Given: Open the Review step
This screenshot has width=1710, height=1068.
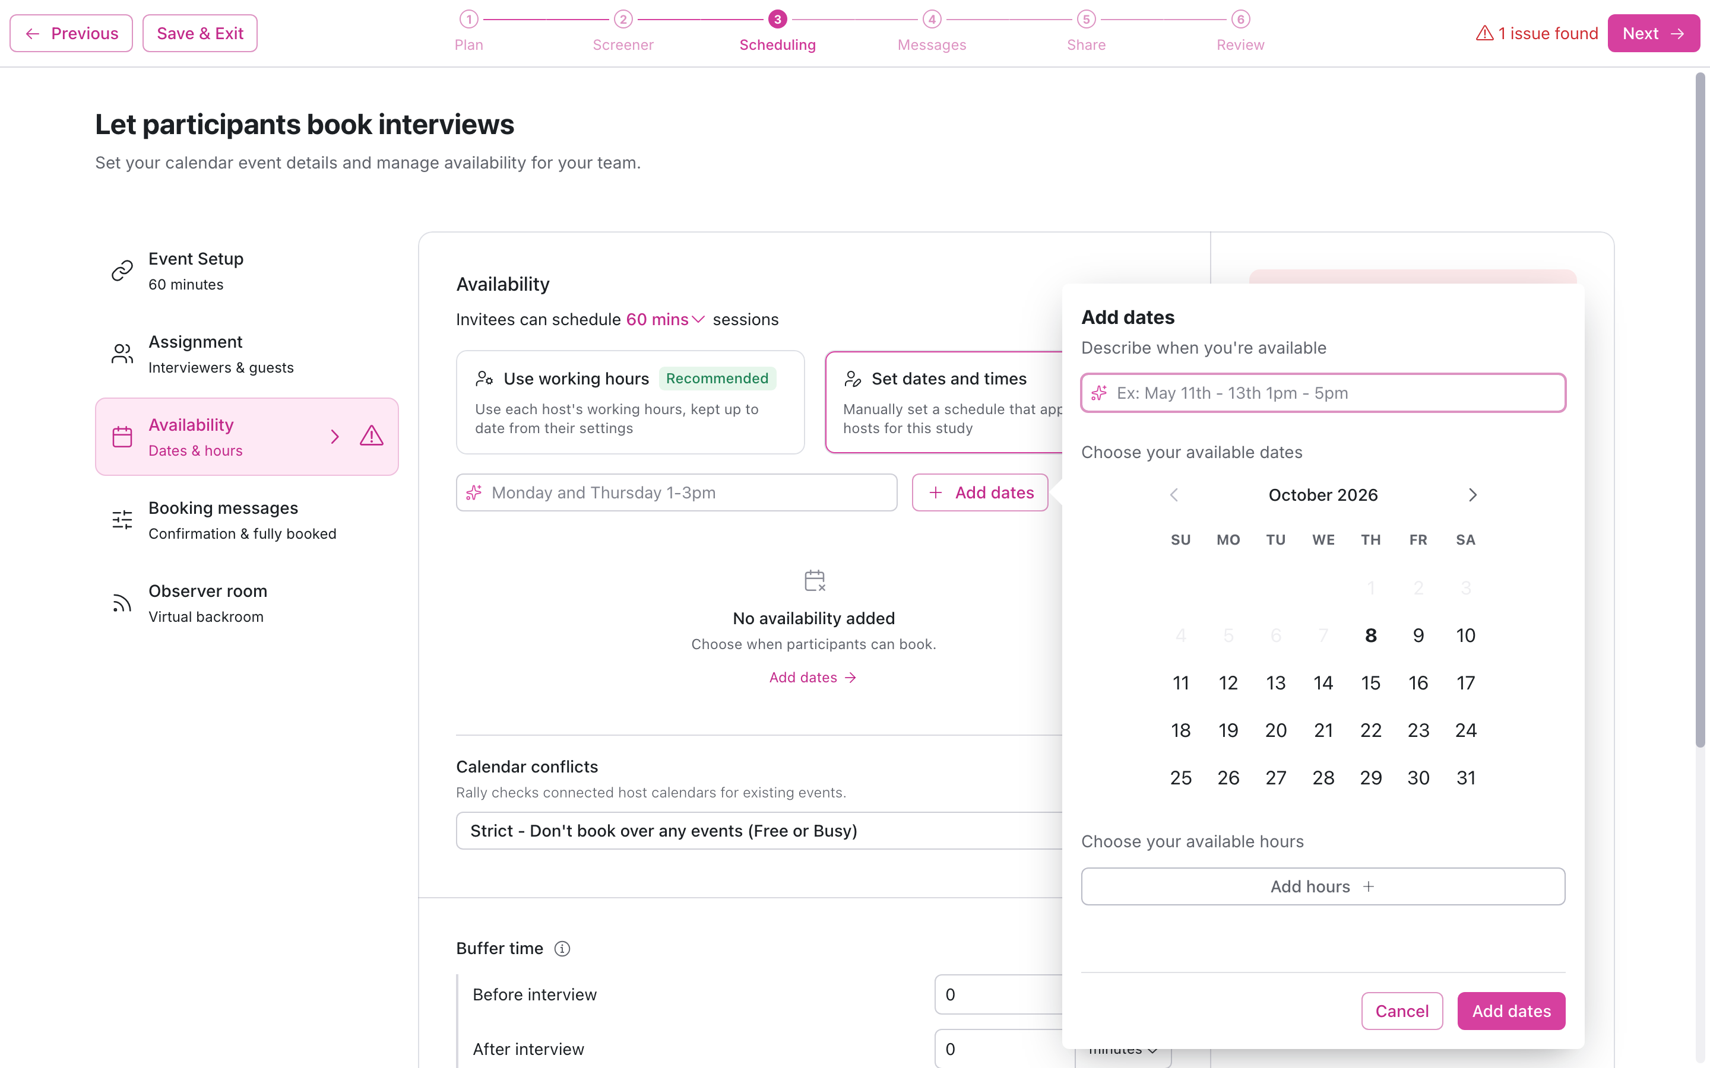Looking at the screenshot, I should coord(1240,31).
